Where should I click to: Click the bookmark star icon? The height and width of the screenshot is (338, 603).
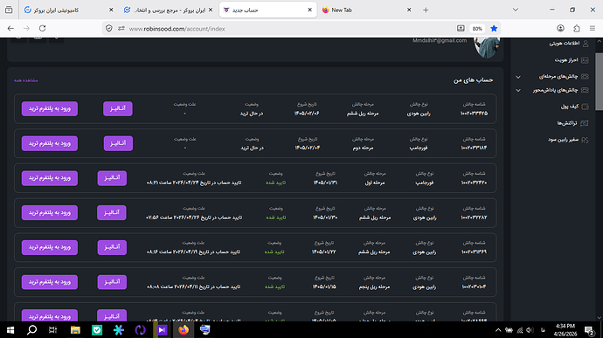(x=494, y=29)
